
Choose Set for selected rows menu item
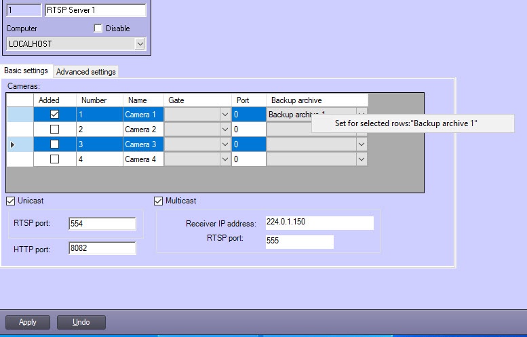[412, 123]
